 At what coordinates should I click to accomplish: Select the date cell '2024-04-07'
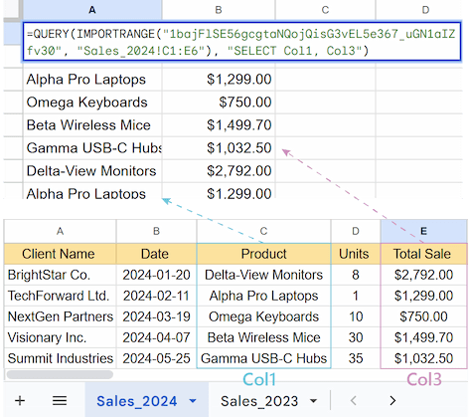click(x=156, y=337)
